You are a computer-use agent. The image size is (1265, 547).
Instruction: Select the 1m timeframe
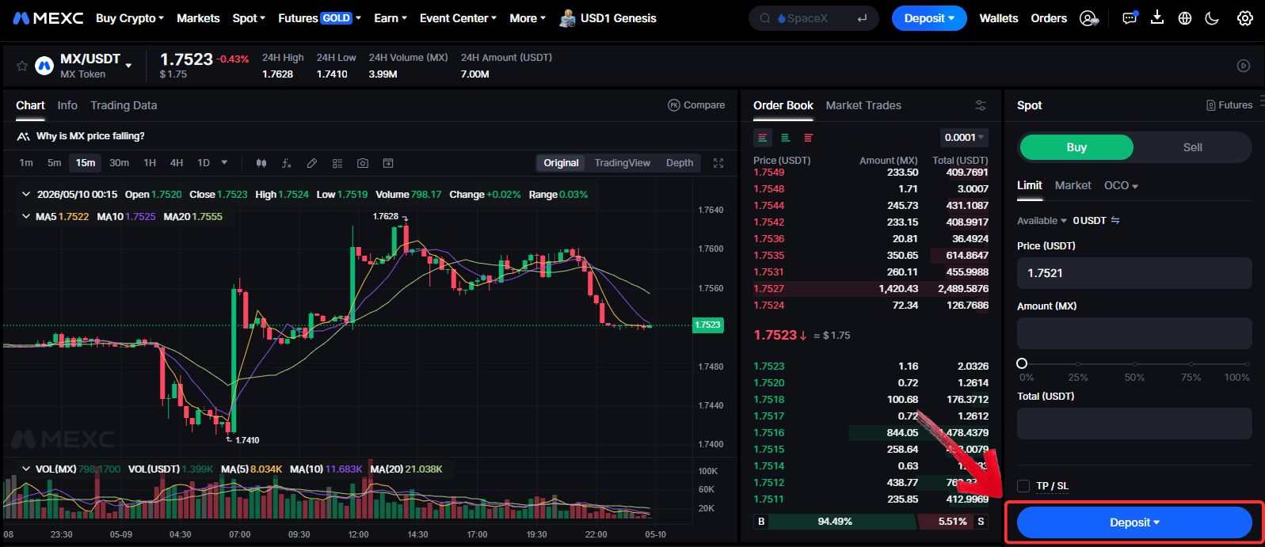pos(26,163)
